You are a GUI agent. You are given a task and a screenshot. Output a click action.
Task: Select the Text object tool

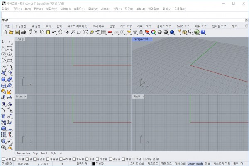[x=3, y=116]
